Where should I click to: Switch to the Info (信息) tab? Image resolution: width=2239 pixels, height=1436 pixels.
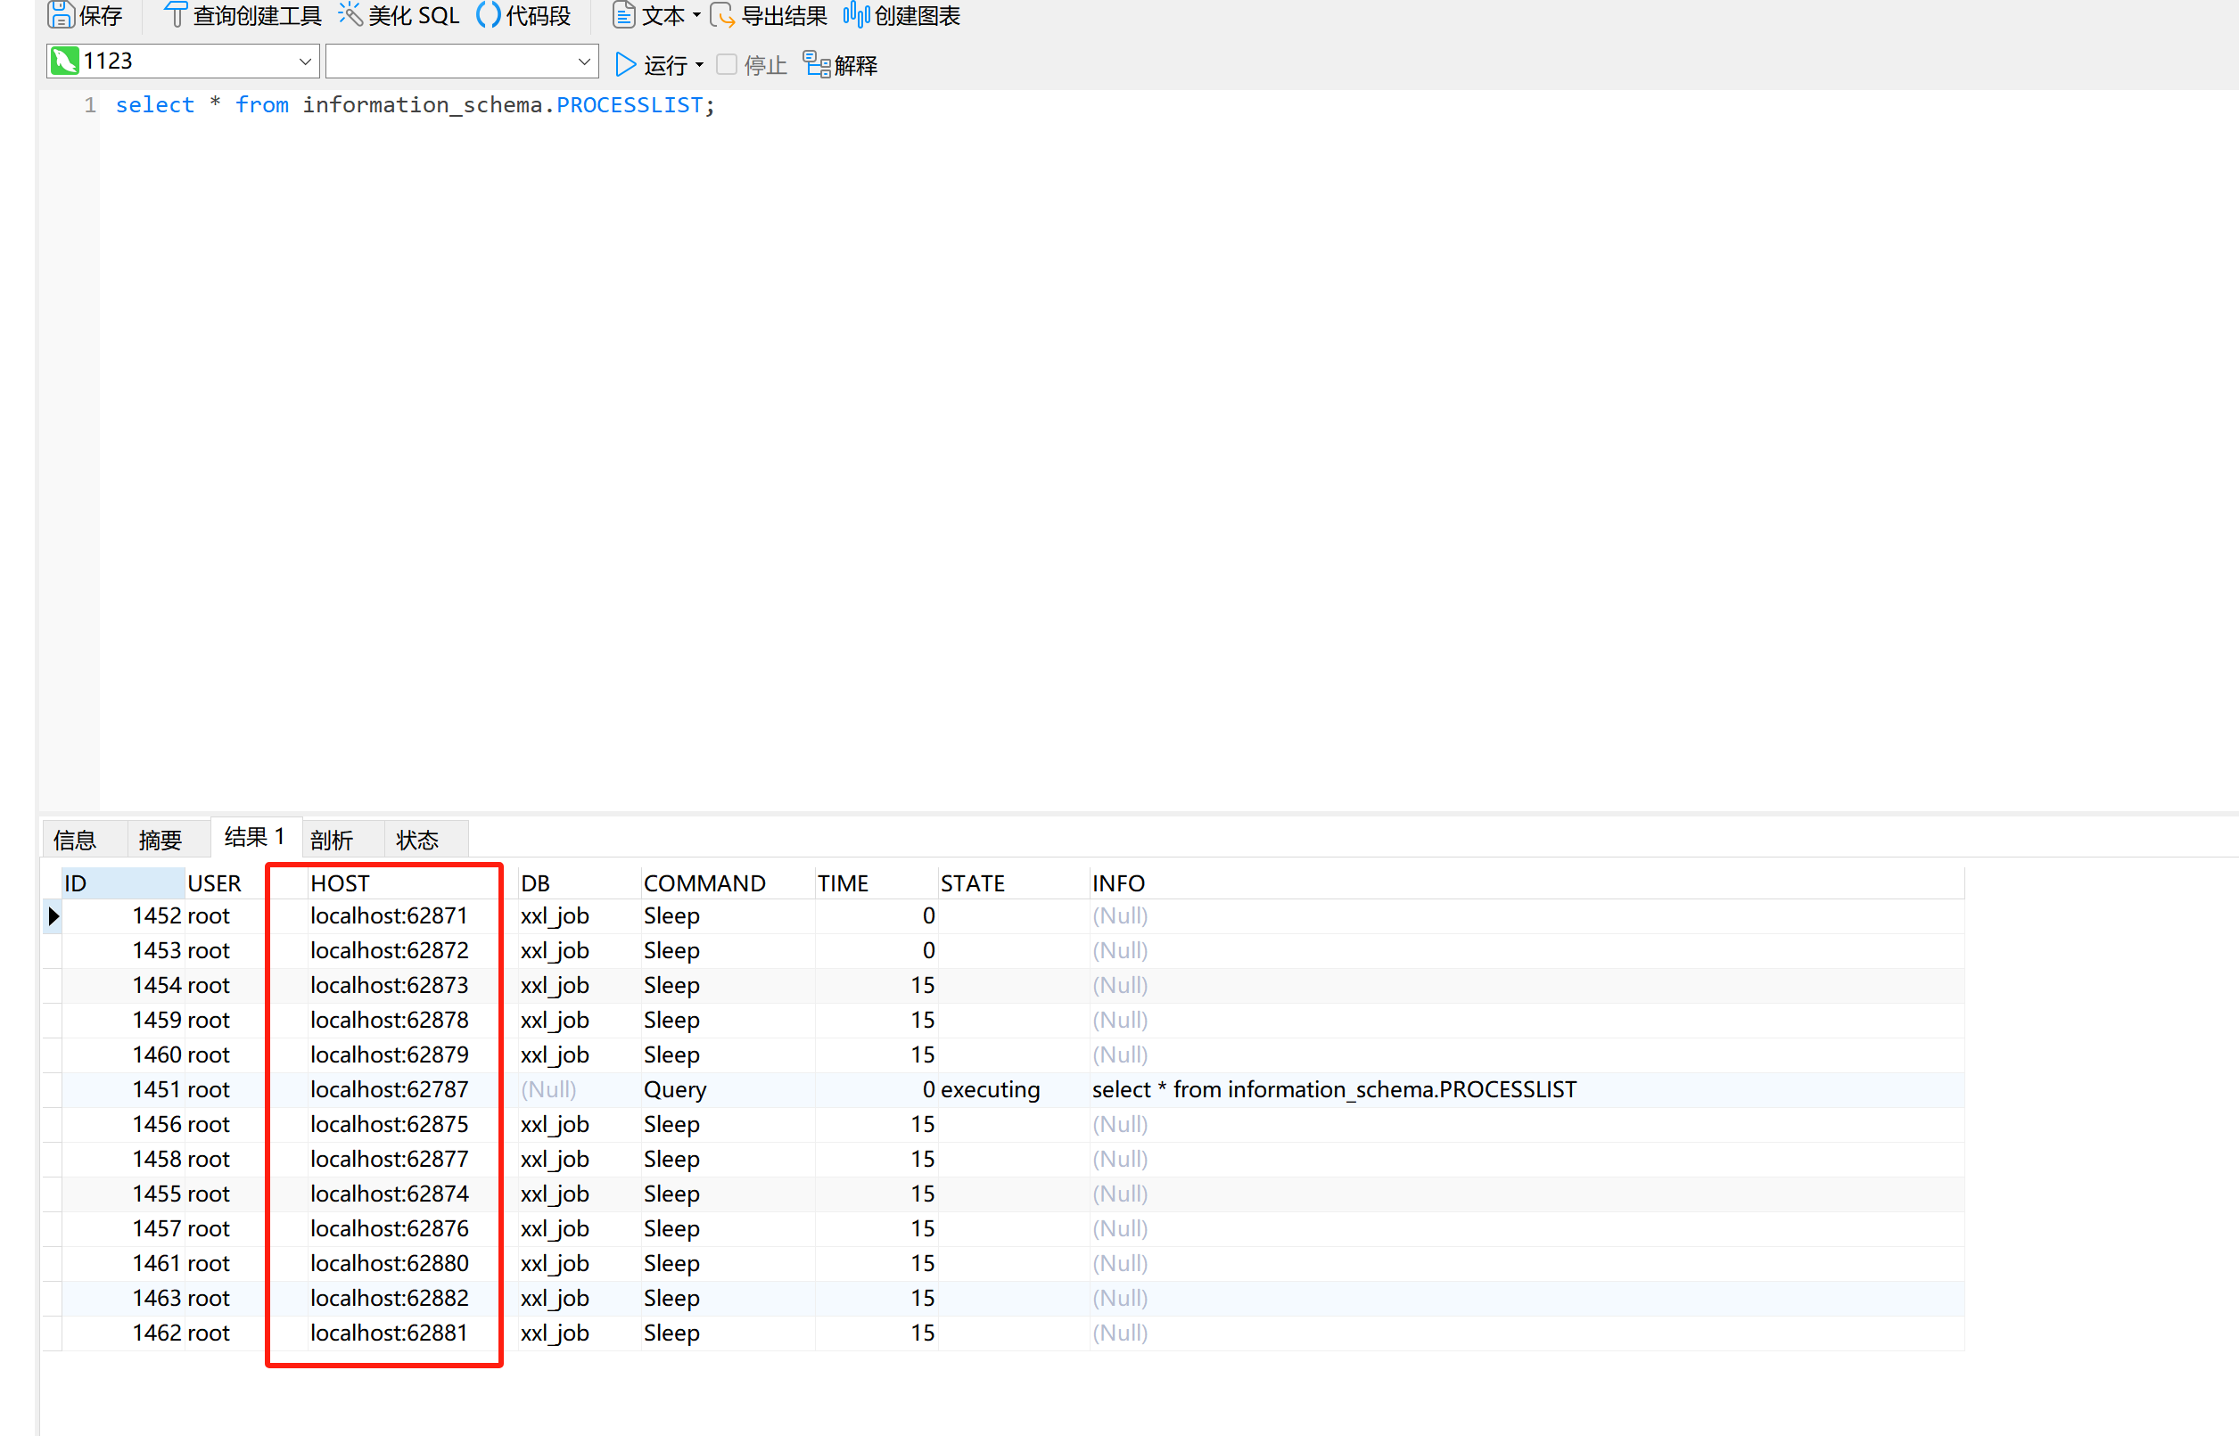[x=76, y=841]
